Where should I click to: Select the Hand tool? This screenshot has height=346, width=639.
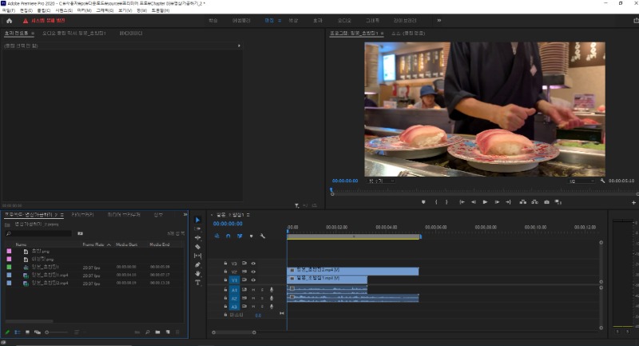(x=197, y=273)
